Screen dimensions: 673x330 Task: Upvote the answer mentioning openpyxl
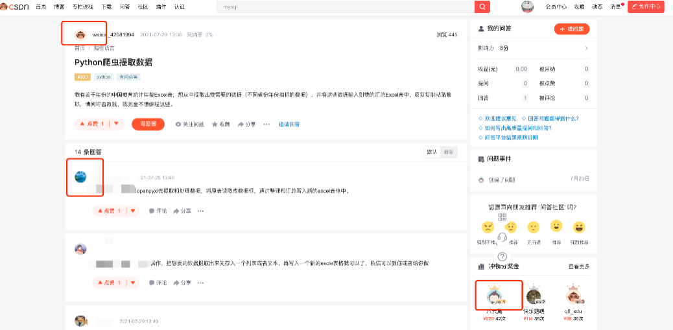109,211
